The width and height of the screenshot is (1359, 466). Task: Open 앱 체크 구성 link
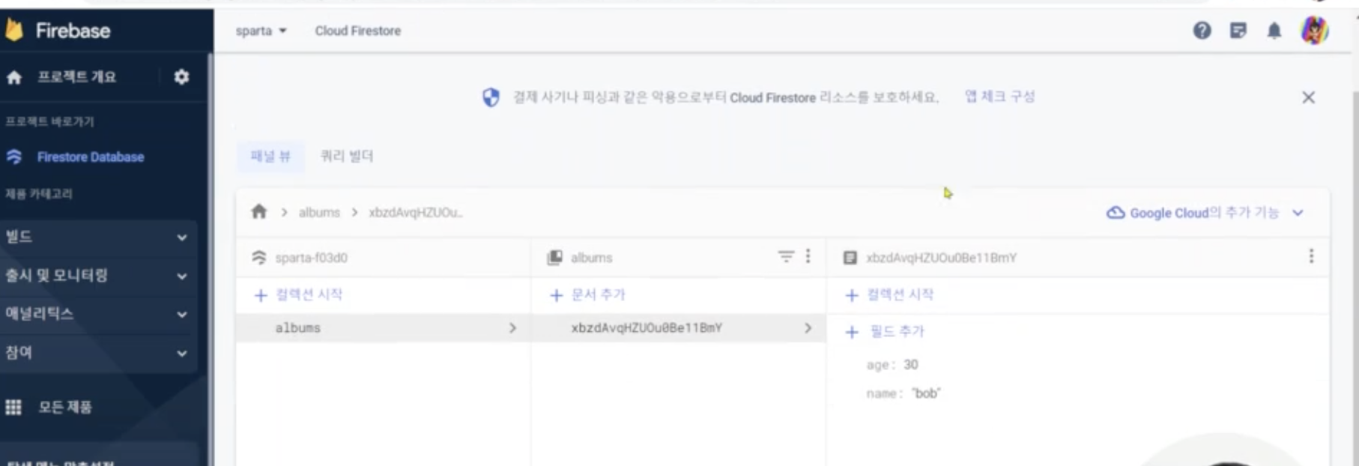pyautogui.click(x=999, y=97)
